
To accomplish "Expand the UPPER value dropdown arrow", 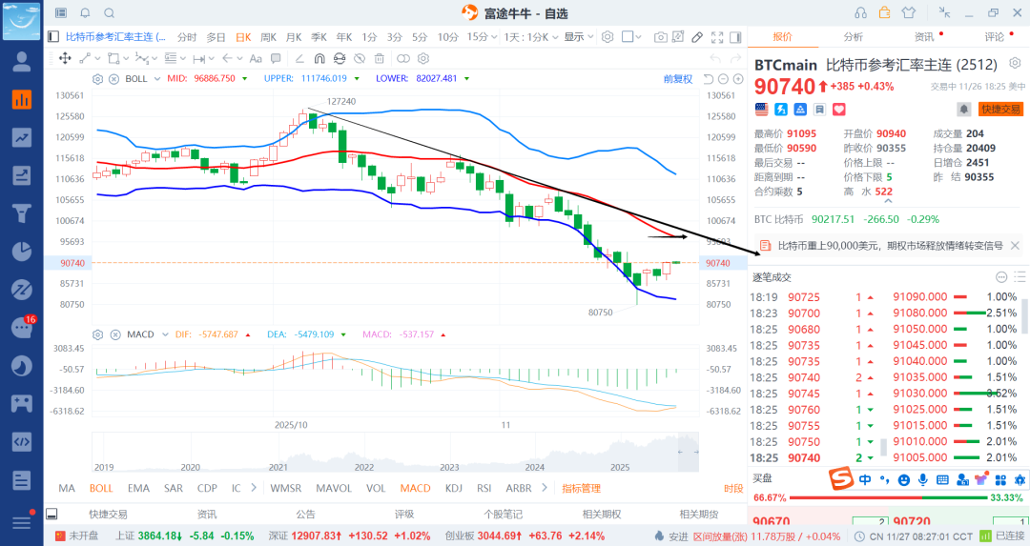I will (x=357, y=79).
